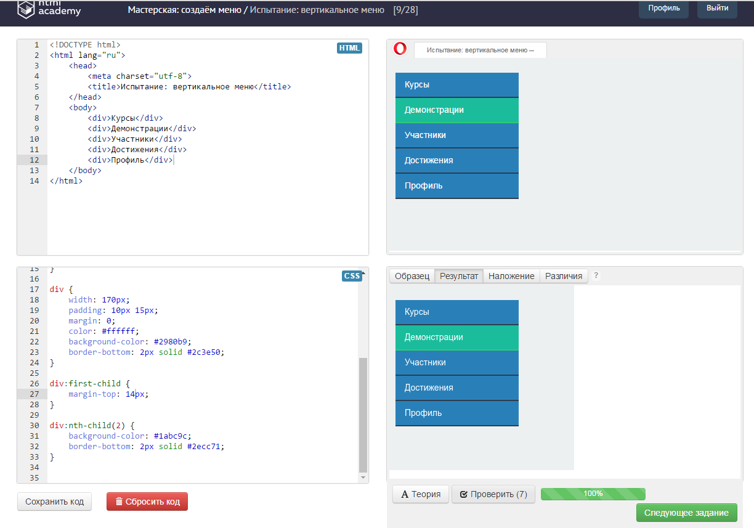Click the Сохранить код button
754x528 pixels.
(x=54, y=502)
